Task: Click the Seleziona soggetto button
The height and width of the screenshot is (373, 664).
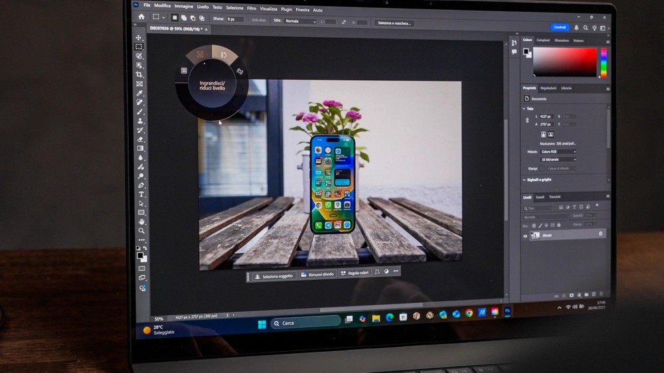Action: tap(273, 277)
